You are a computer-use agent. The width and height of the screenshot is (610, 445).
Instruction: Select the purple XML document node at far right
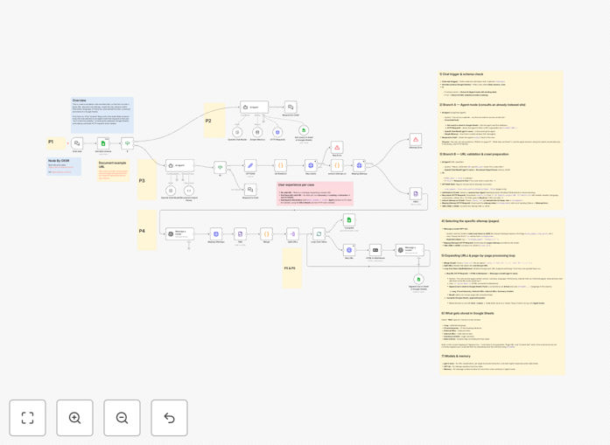(x=416, y=193)
